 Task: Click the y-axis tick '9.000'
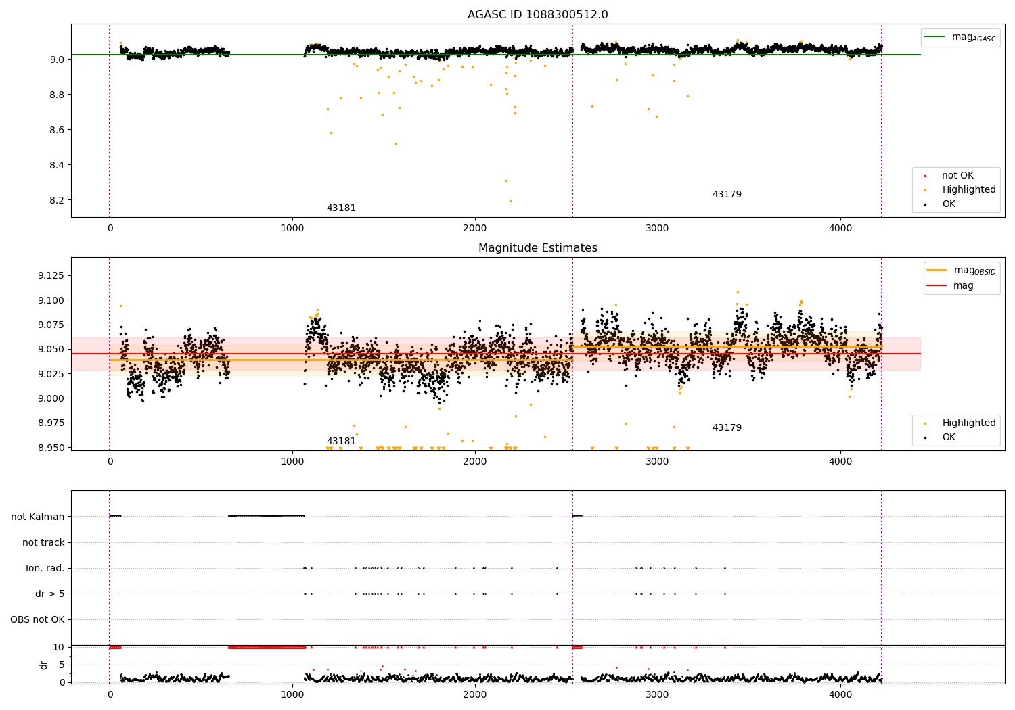(x=51, y=398)
